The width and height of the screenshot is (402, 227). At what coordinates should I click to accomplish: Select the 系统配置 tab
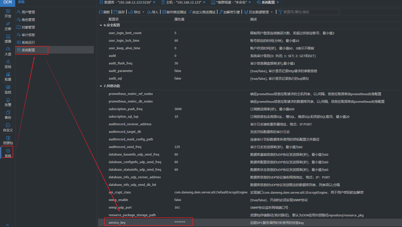coord(266,2)
